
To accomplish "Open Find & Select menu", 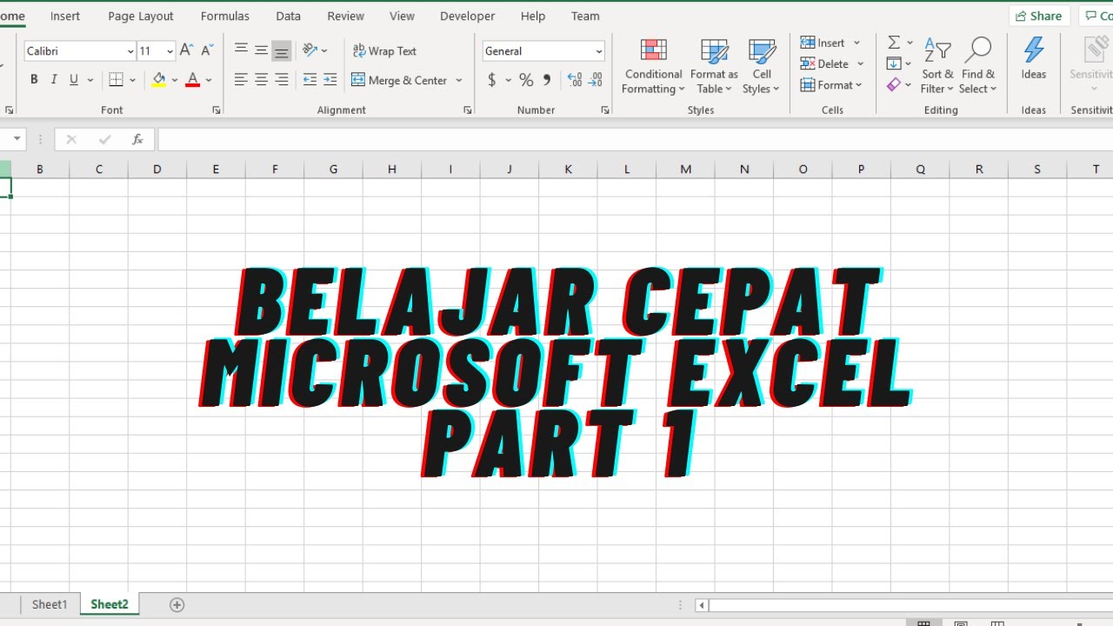I will [978, 67].
